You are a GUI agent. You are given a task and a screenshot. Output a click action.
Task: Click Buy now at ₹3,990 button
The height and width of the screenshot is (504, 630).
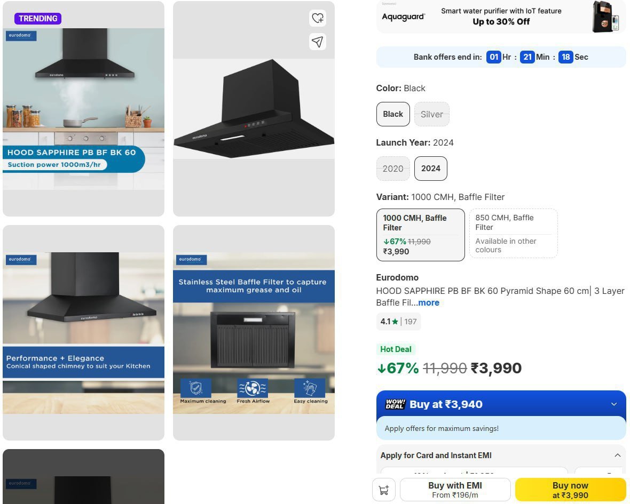pos(570,490)
